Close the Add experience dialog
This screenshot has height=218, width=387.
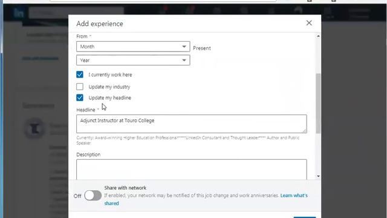point(309,23)
